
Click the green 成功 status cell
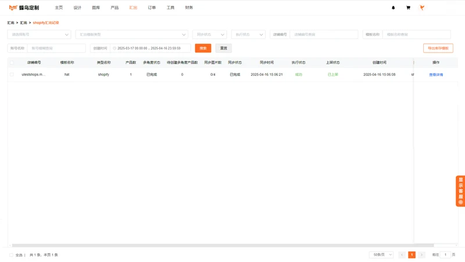tap(298, 75)
